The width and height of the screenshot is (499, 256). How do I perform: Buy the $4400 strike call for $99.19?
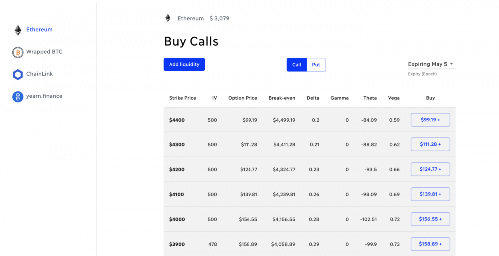coord(430,120)
